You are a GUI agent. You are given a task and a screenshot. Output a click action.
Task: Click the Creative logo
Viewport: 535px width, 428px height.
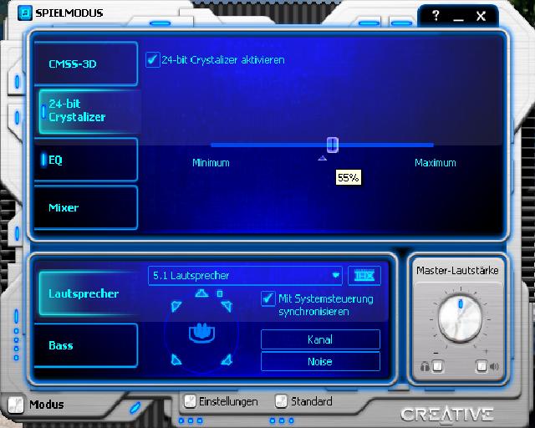[x=447, y=415]
